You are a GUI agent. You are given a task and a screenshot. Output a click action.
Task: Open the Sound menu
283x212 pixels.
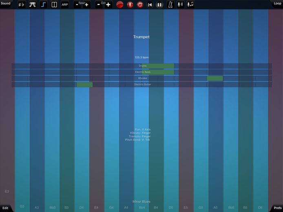click(x=6, y=3)
